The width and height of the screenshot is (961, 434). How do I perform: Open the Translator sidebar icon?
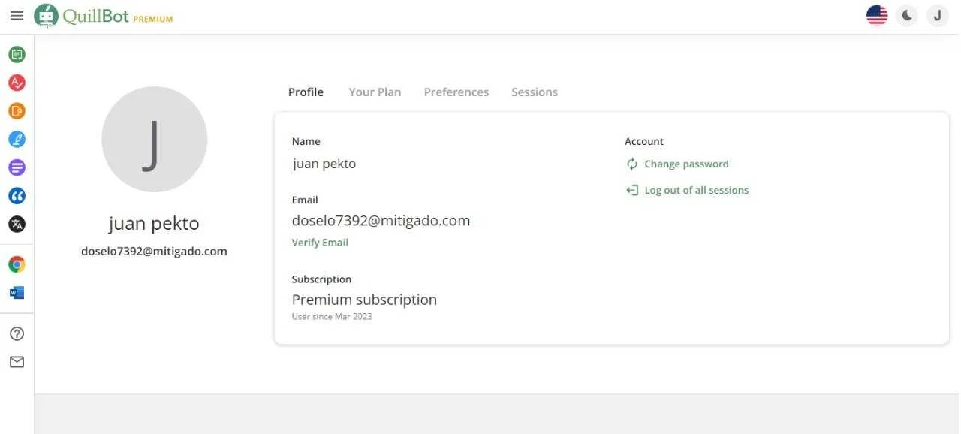click(17, 224)
